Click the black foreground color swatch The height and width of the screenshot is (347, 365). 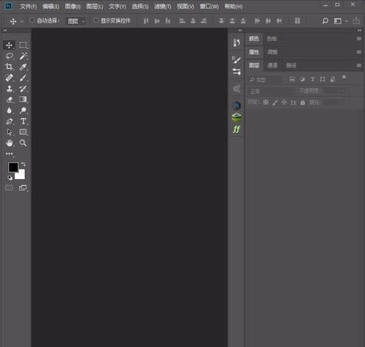click(x=13, y=167)
